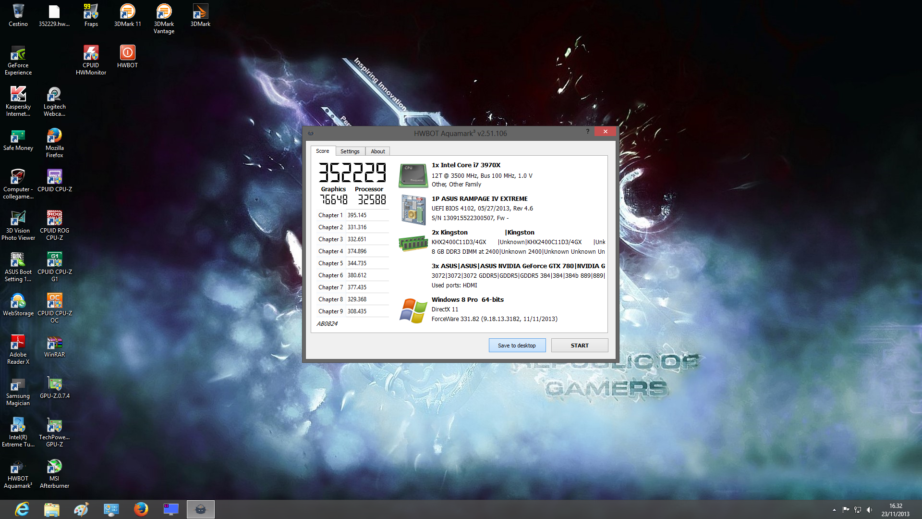This screenshot has width=922, height=519.
Task: Open File Explorer from taskbar
Action: click(x=52, y=509)
